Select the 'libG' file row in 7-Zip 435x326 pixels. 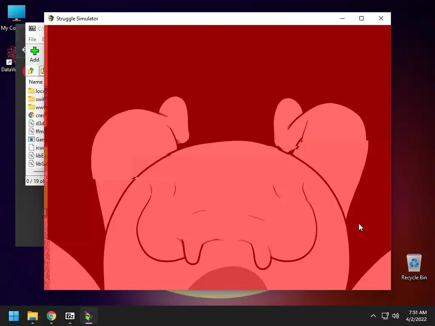(x=36, y=163)
